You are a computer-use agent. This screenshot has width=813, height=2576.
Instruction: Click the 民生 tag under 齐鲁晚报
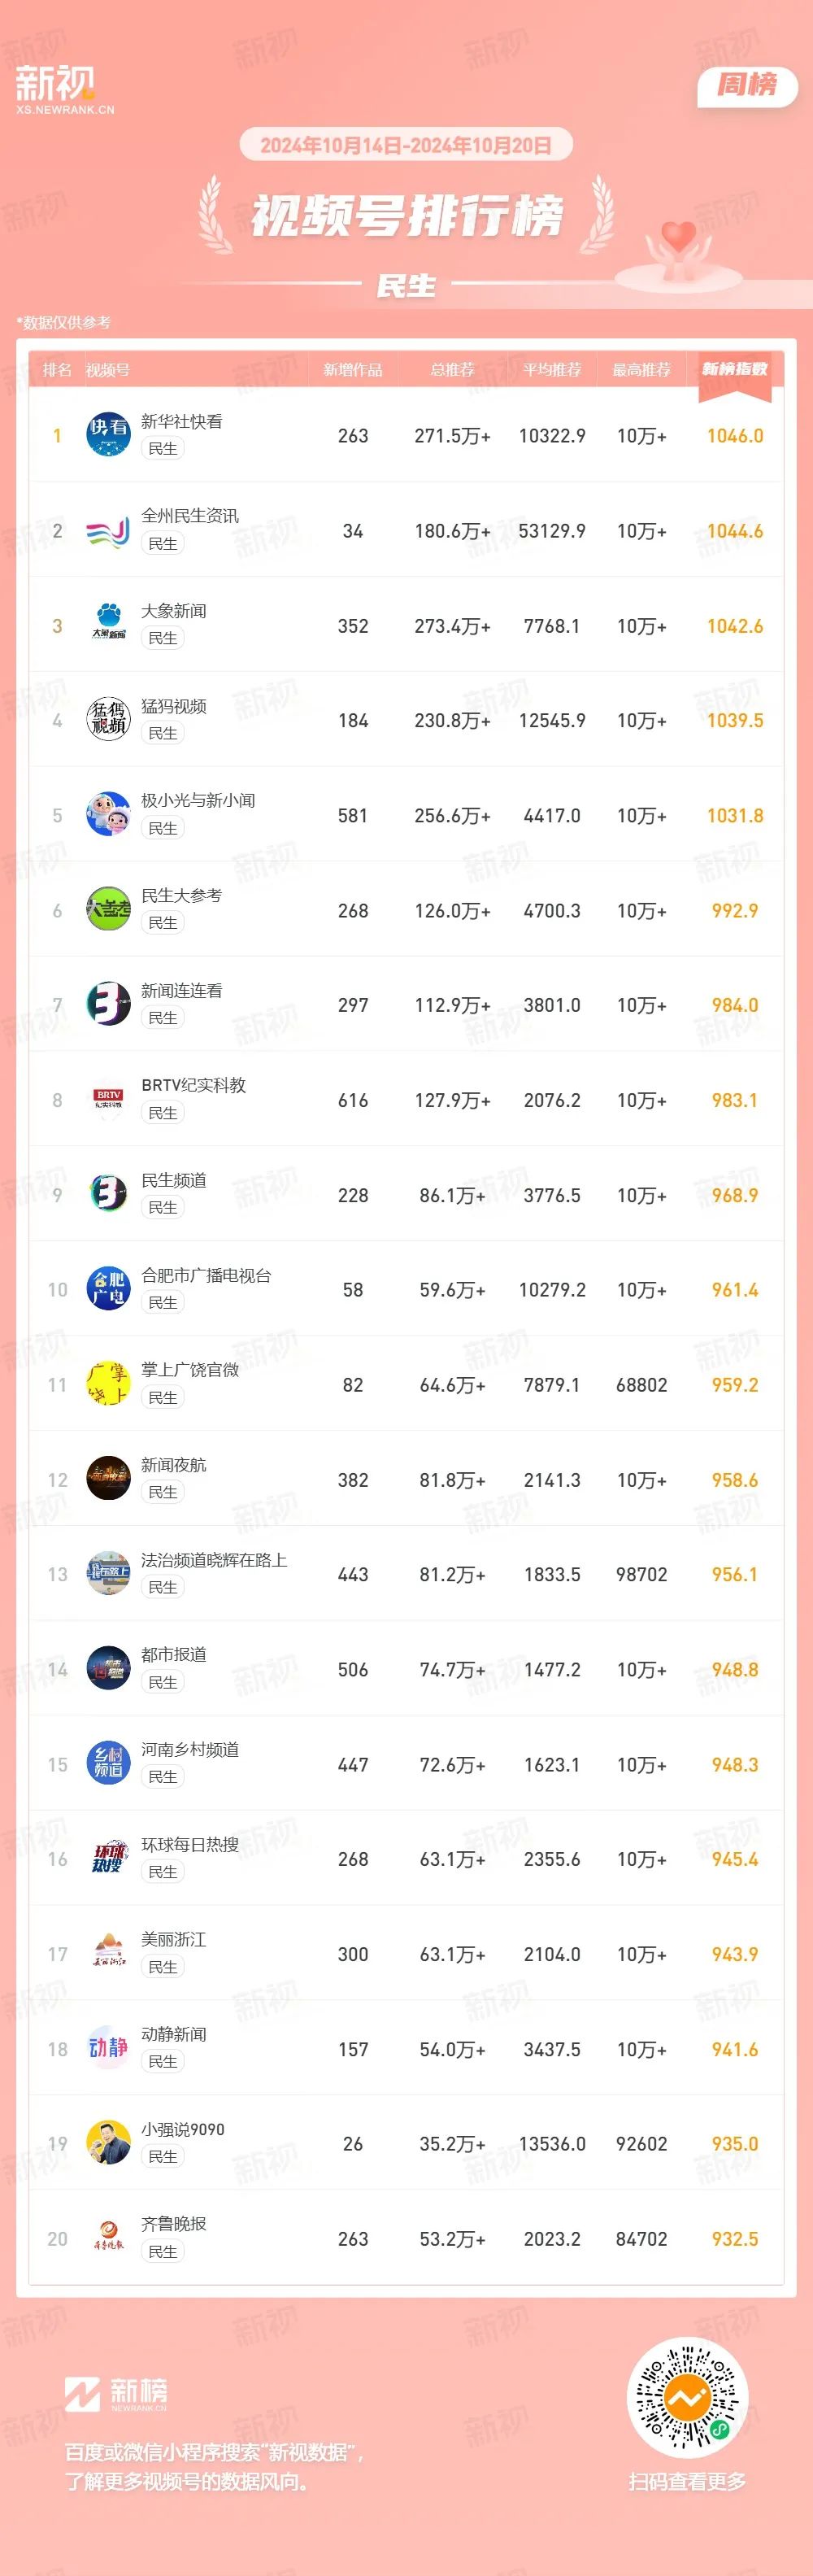click(x=162, y=2252)
